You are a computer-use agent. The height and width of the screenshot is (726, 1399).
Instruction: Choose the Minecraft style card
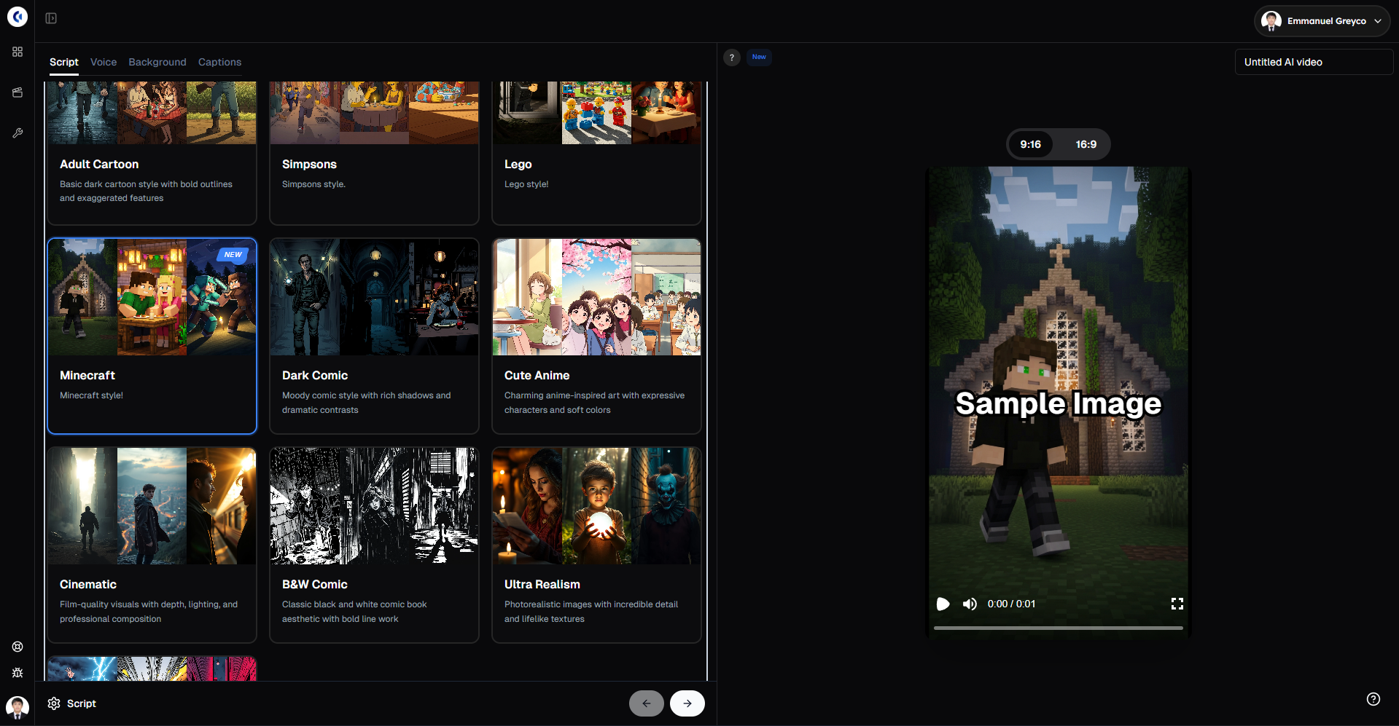[152, 336]
